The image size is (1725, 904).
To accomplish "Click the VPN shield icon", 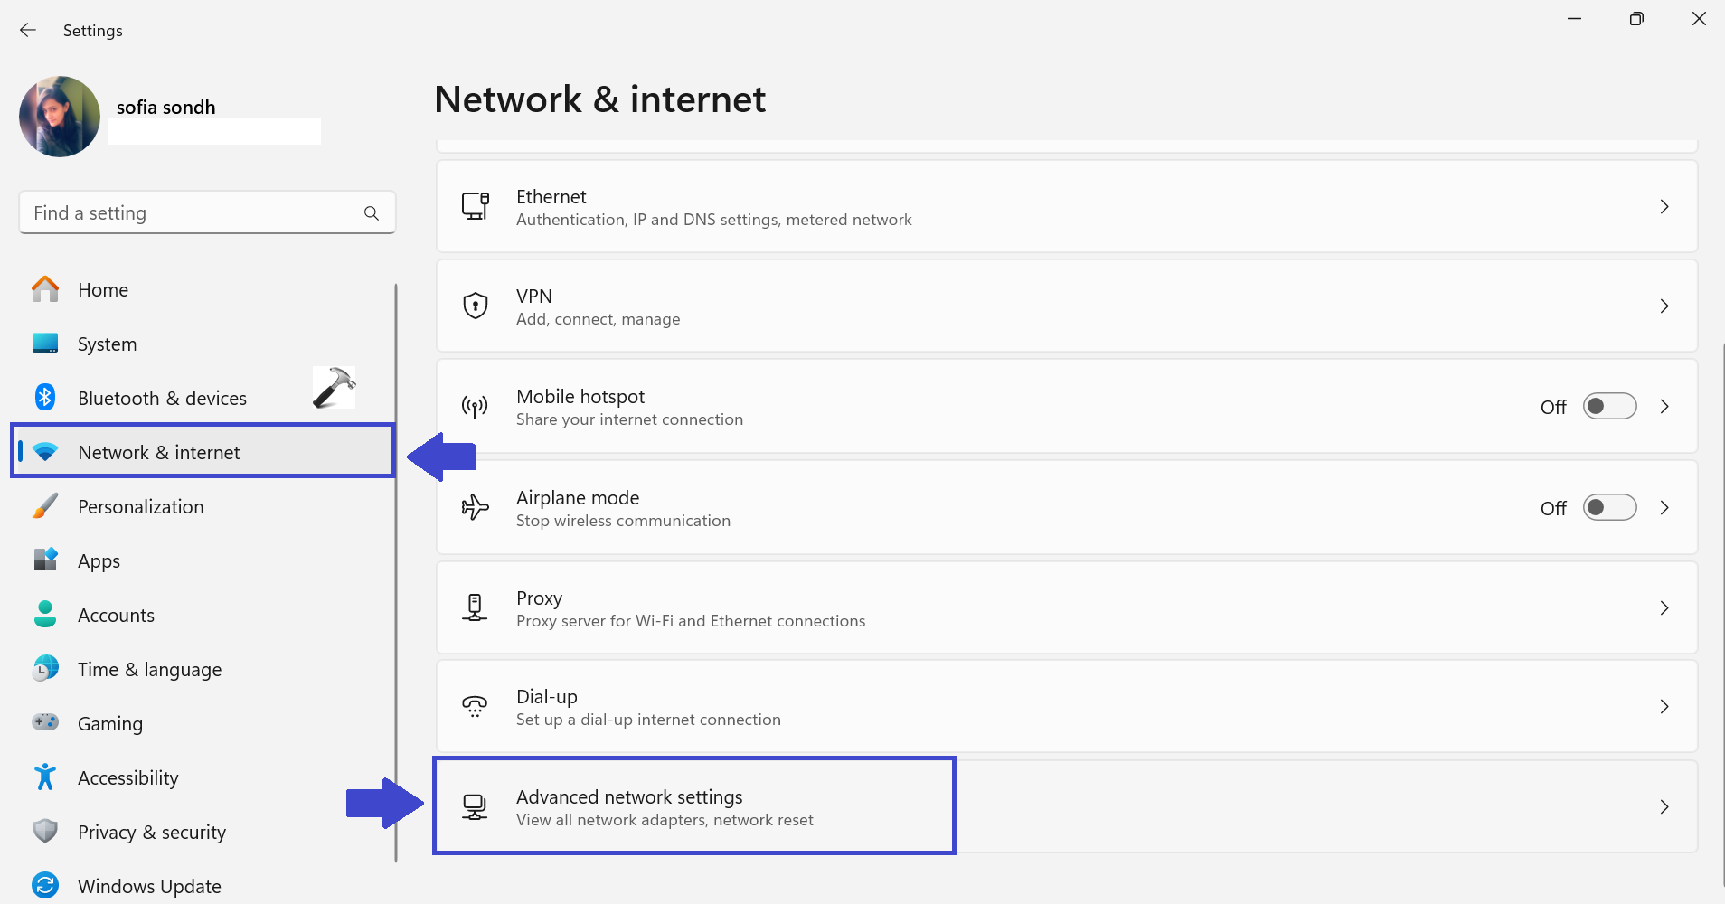I will click(x=476, y=306).
